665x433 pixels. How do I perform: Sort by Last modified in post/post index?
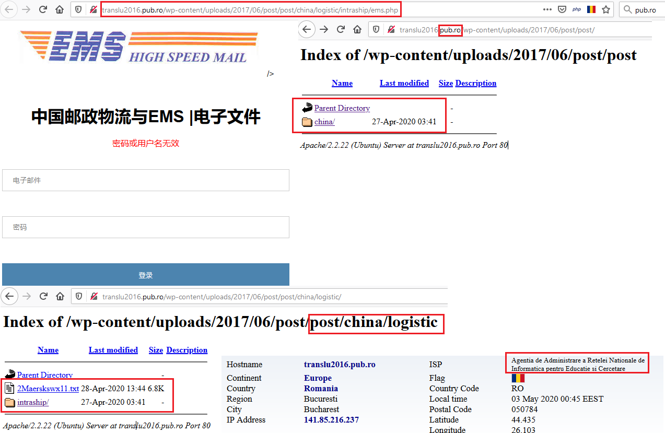[x=404, y=83]
